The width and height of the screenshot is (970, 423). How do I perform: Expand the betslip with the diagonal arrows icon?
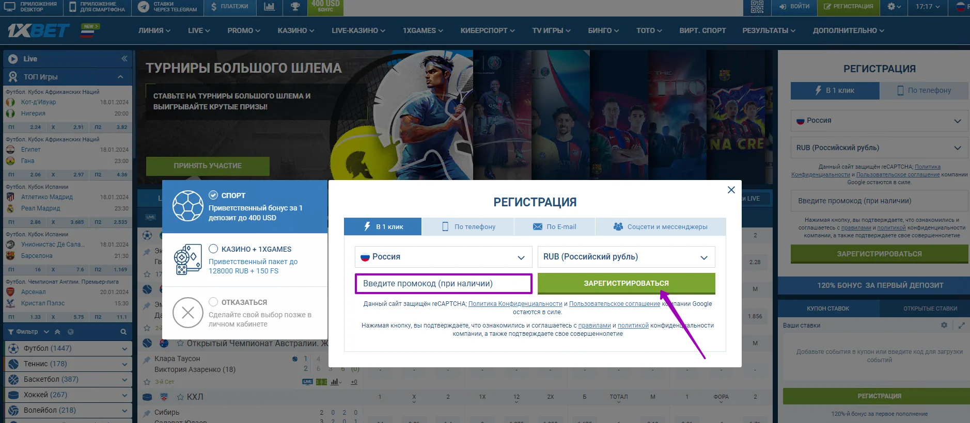tap(962, 325)
